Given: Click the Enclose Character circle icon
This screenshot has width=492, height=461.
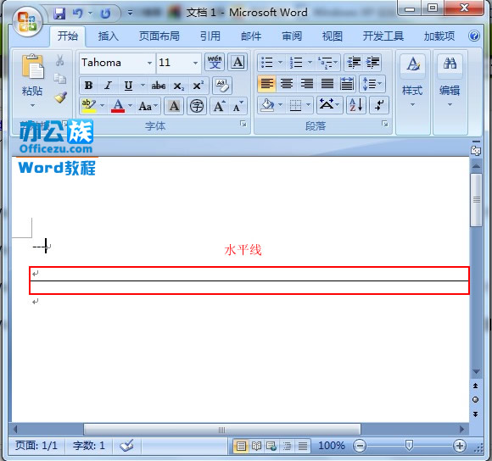Looking at the screenshot, I should (x=197, y=106).
